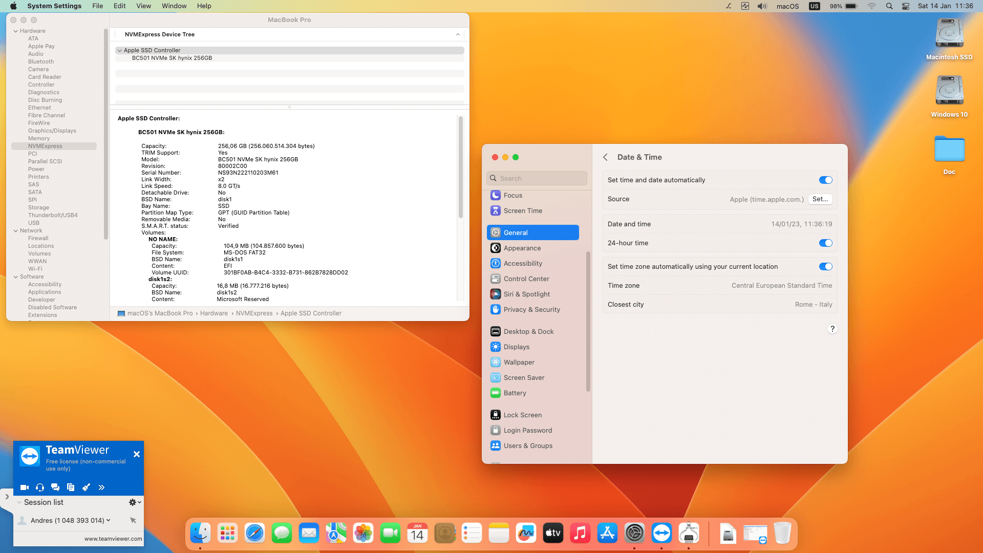Click the Set… button for time source
Image resolution: width=983 pixels, height=553 pixels.
point(820,199)
